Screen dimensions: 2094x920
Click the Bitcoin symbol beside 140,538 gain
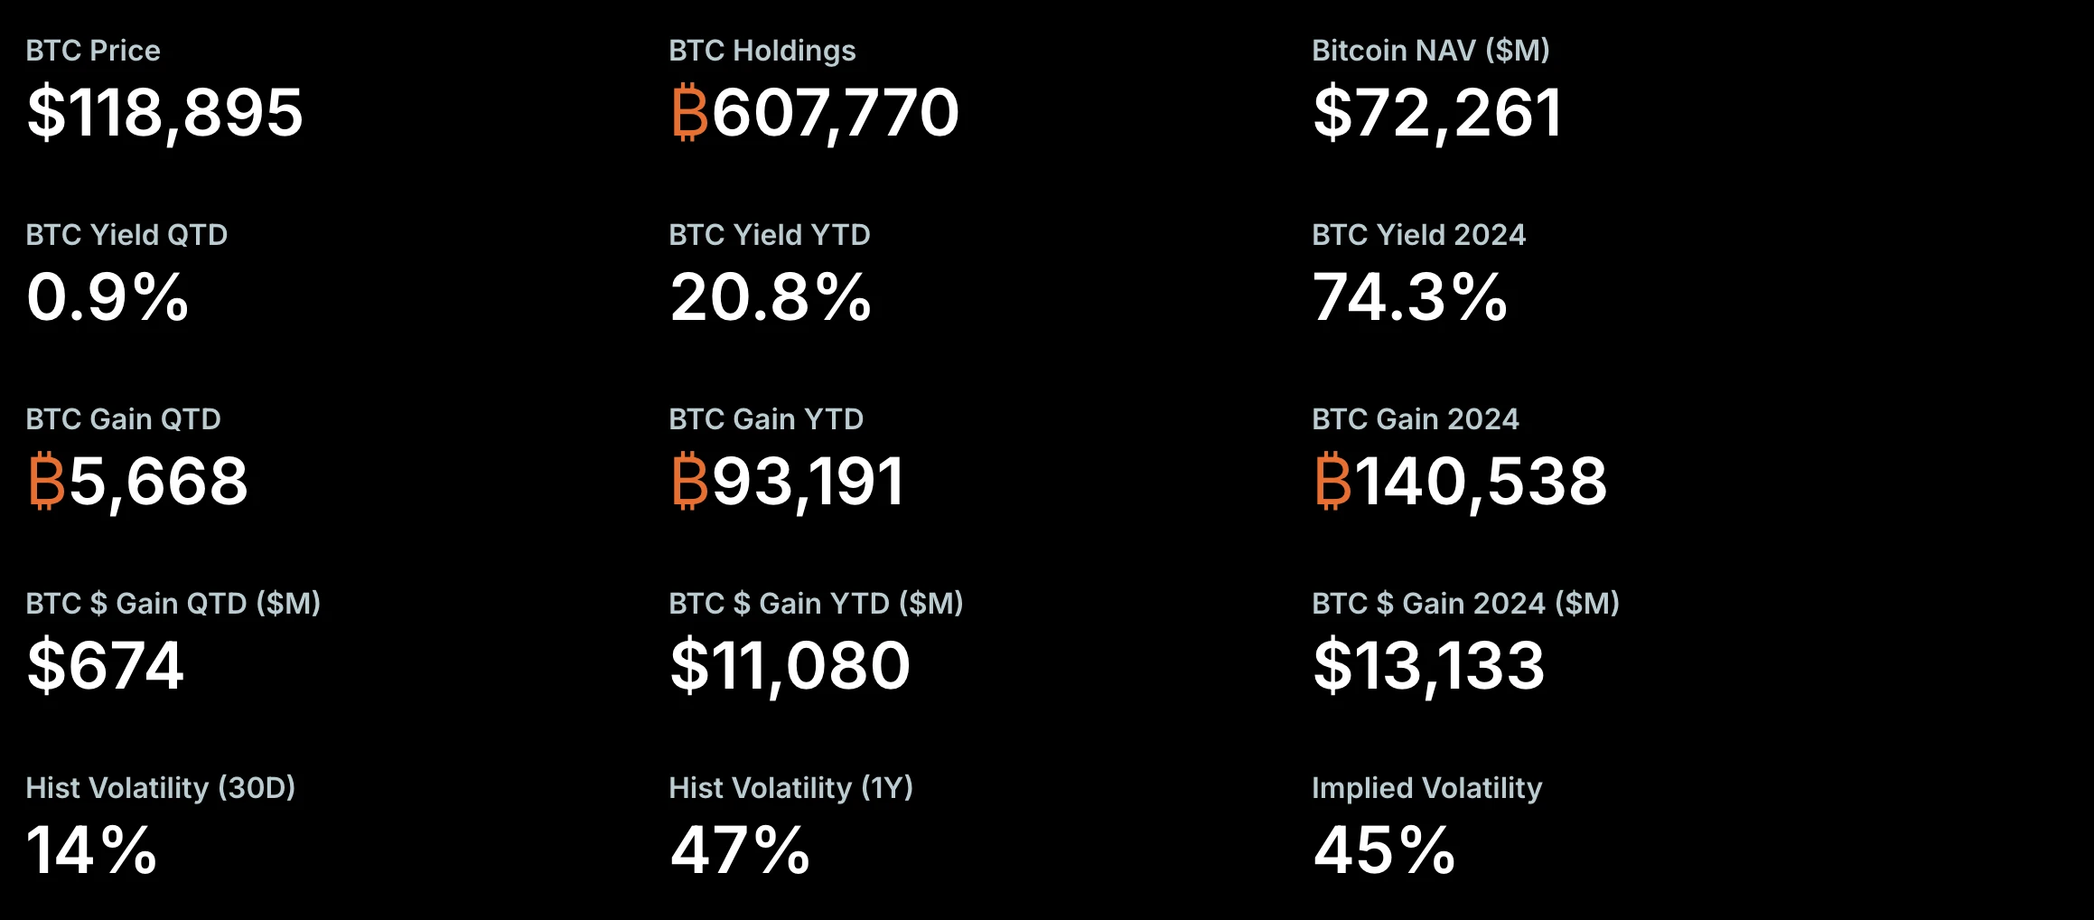[x=1332, y=482]
